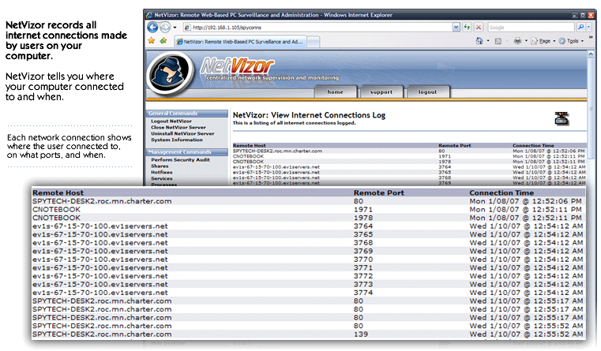Image resolution: width=601 pixels, height=351 pixels.
Task: Click the Add to Favorites icon
Action: [163, 40]
